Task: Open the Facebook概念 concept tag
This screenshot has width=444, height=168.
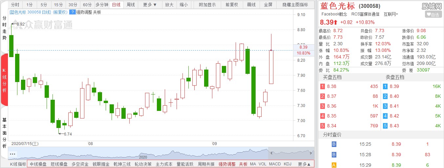Action: [x=334, y=14]
